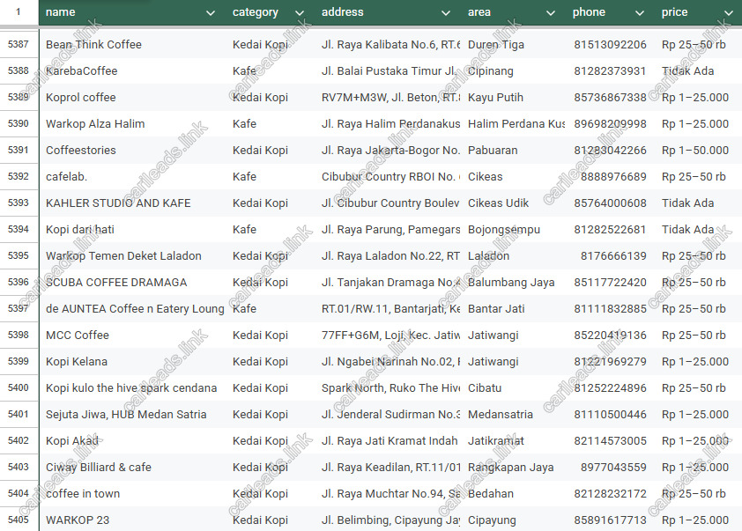Click 'Tidak Ada' price in KarebaCoffee row

(x=700, y=71)
